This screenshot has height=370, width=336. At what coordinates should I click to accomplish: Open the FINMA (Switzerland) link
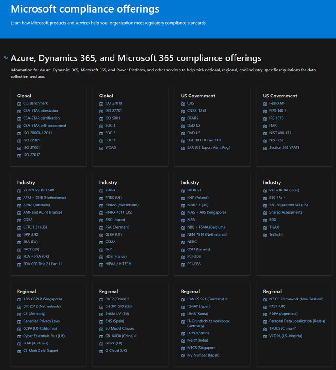(x=122, y=205)
